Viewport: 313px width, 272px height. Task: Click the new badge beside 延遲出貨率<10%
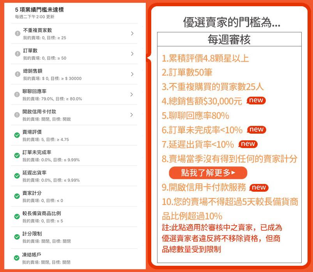[x=248, y=144]
